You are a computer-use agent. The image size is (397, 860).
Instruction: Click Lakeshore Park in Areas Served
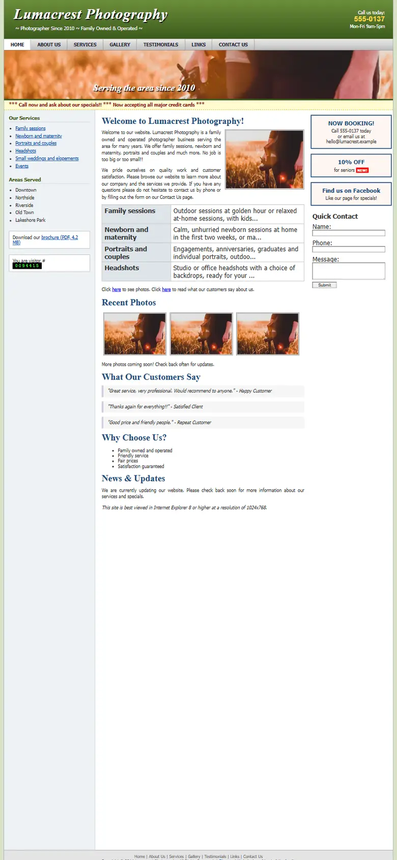click(x=31, y=220)
